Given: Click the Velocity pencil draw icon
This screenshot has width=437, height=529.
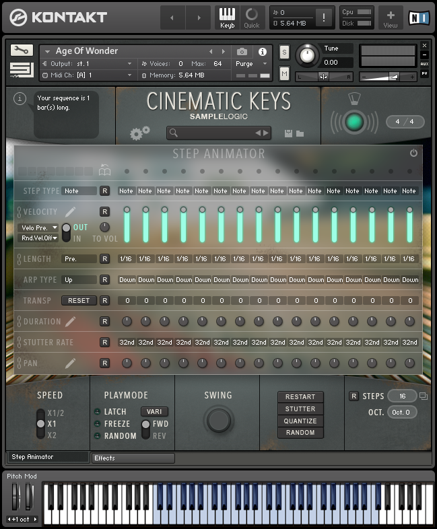Looking at the screenshot, I should [x=70, y=212].
